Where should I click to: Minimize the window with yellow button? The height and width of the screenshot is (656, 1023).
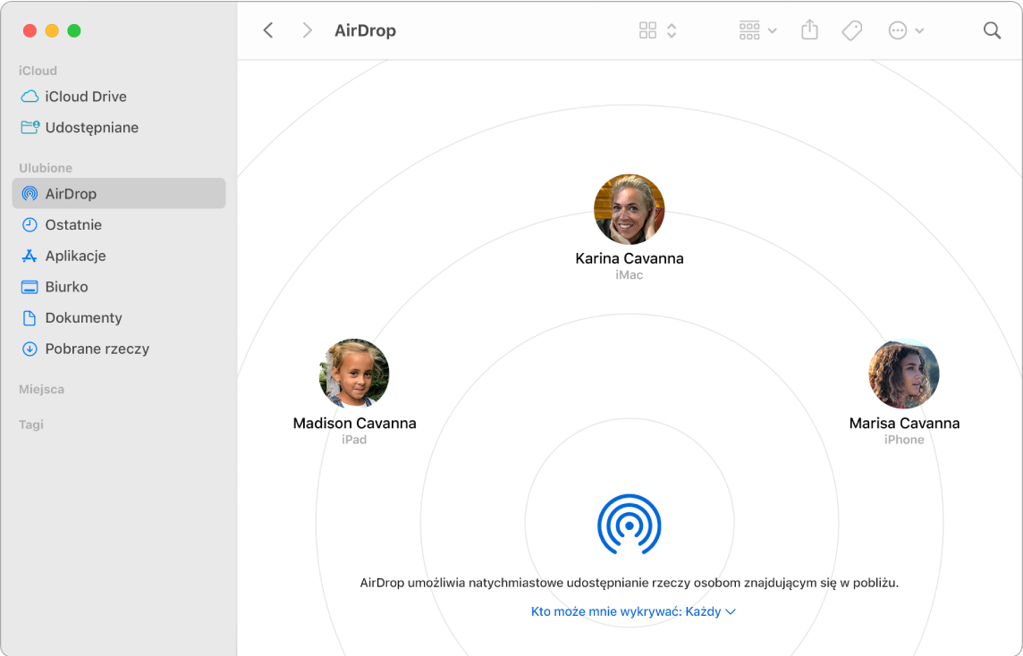click(x=52, y=30)
